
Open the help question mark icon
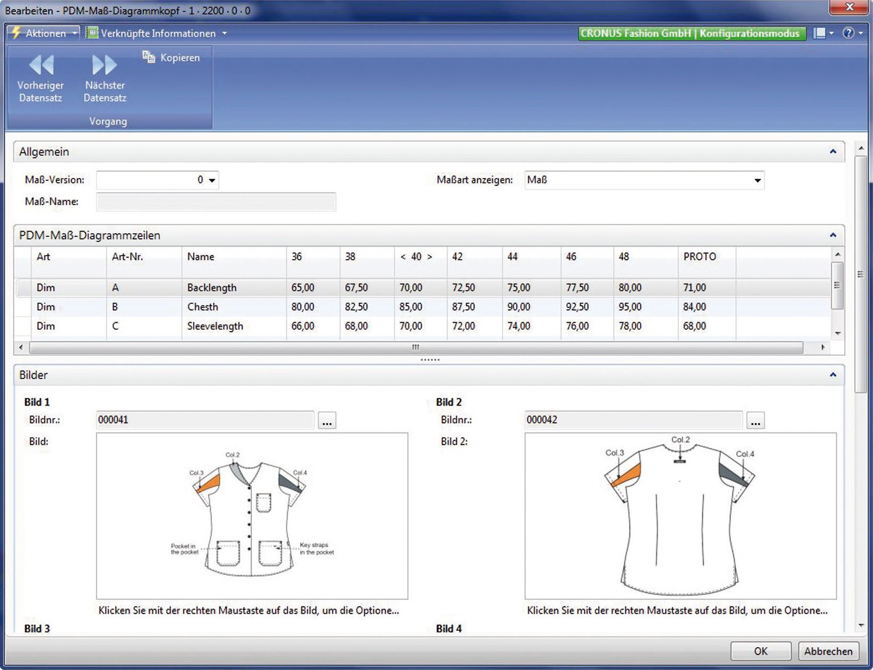tap(849, 33)
